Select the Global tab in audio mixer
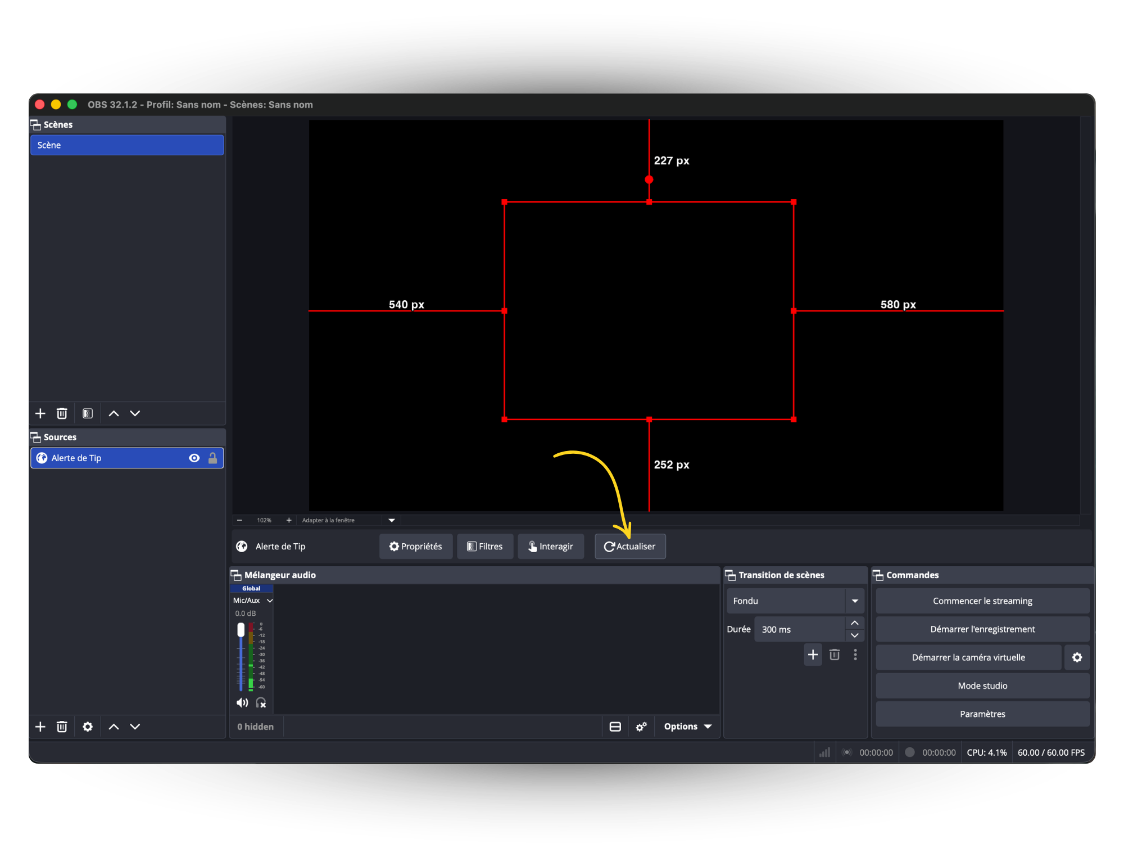This screenshot has height=857, width=1124. pyautogui.click(x=251, y=588)
